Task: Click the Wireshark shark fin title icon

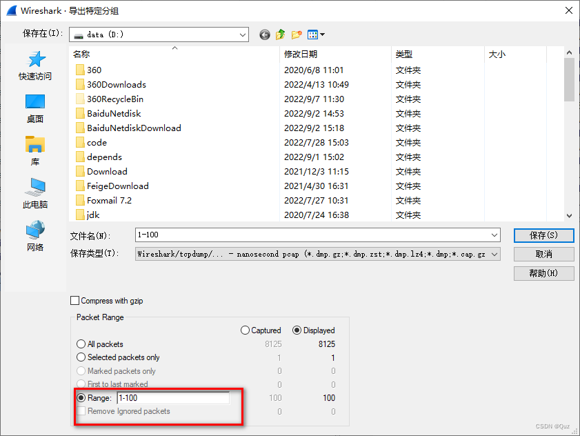Action: pyautogui.click(x=12, y=11)
